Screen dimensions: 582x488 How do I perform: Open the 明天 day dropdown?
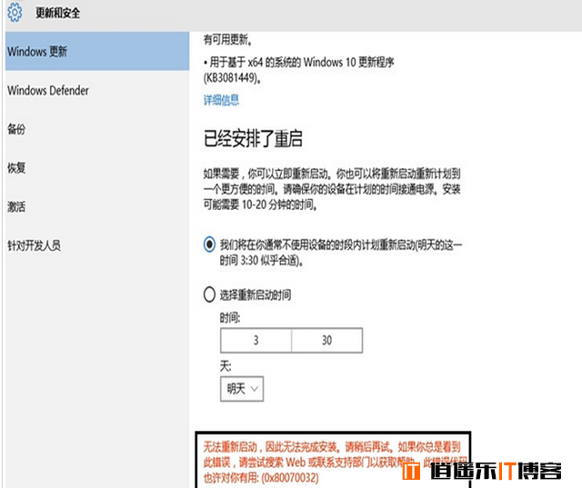242,389
